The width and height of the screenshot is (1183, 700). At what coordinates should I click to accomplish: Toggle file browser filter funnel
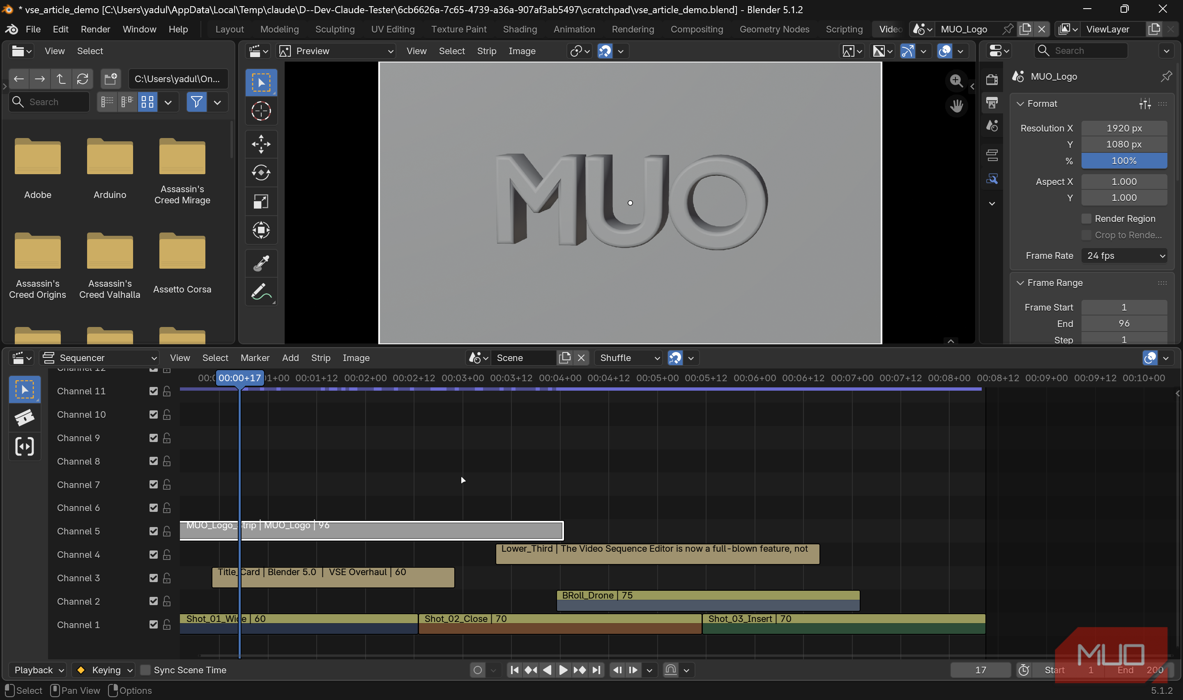[196, 102]
